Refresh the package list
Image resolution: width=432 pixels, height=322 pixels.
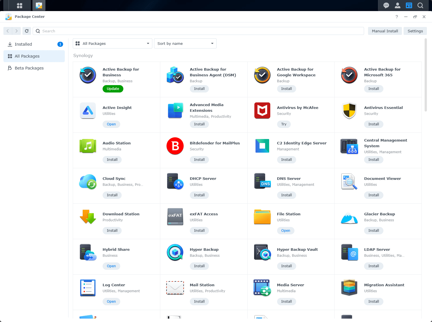[27, 31]
